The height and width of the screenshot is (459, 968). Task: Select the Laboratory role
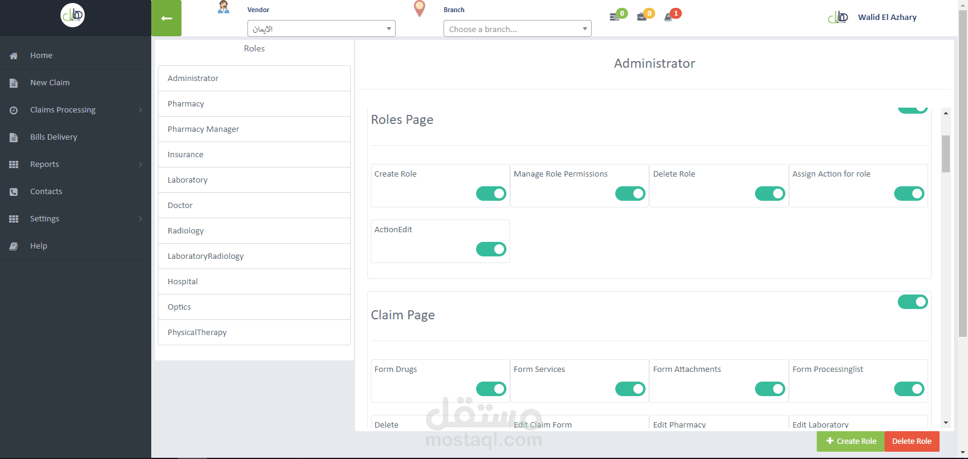pos(254,180)
